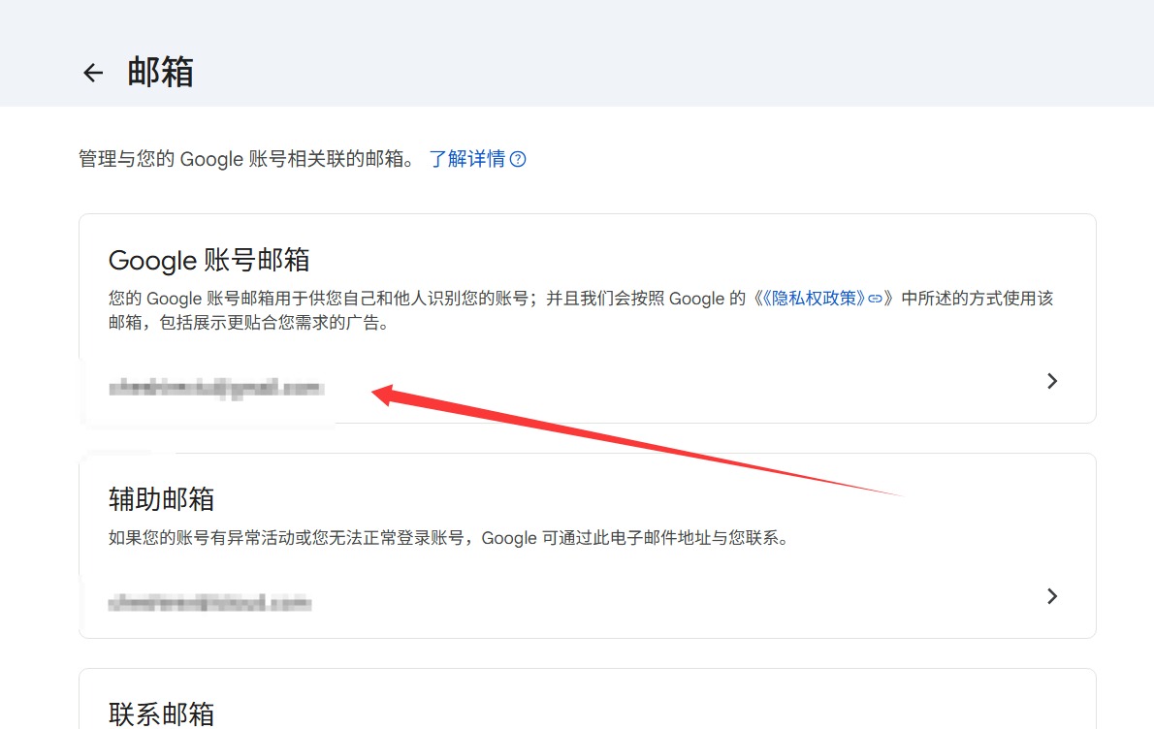The image size is (1154, 729).
Task: Select the blurred recovery email address
Action: pos(210,603)
